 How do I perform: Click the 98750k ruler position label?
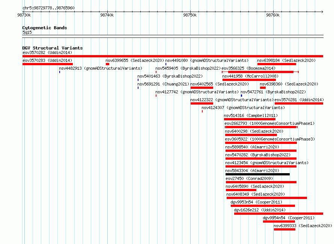pos(190,15)
